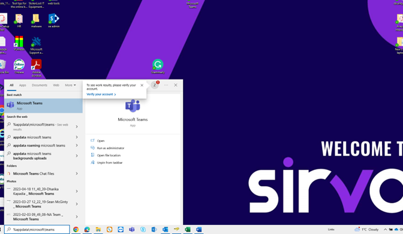The image size is (403, 234).
Task: Click the OneDrive tray icon
Action: click(x=396, y=229)
